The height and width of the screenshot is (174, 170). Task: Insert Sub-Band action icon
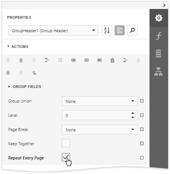point(34,73)
